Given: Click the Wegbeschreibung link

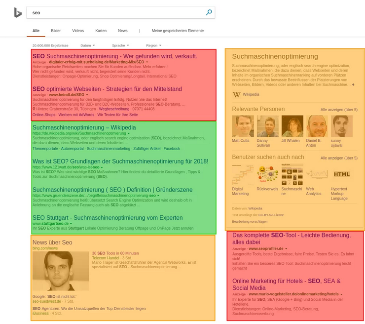Looking at the screenshot, I should [x=114, y=109].
